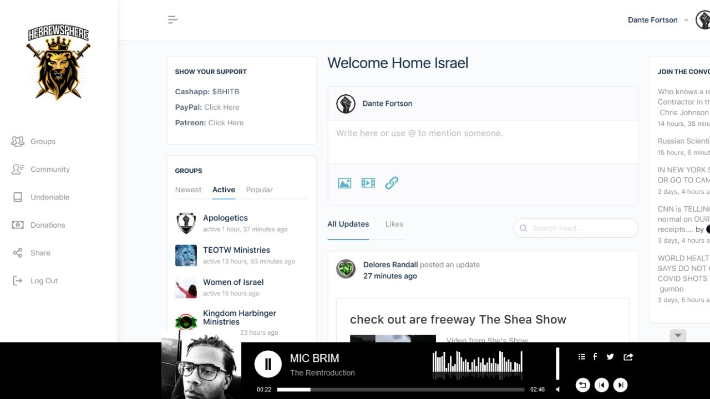Click the Community people icon in sidebar
710x399 pixels.
coord(18,169)
